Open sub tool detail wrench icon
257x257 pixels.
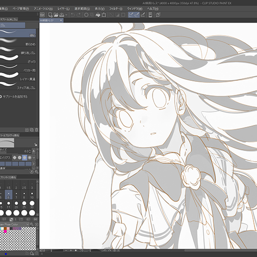click(x=37, y=172)
